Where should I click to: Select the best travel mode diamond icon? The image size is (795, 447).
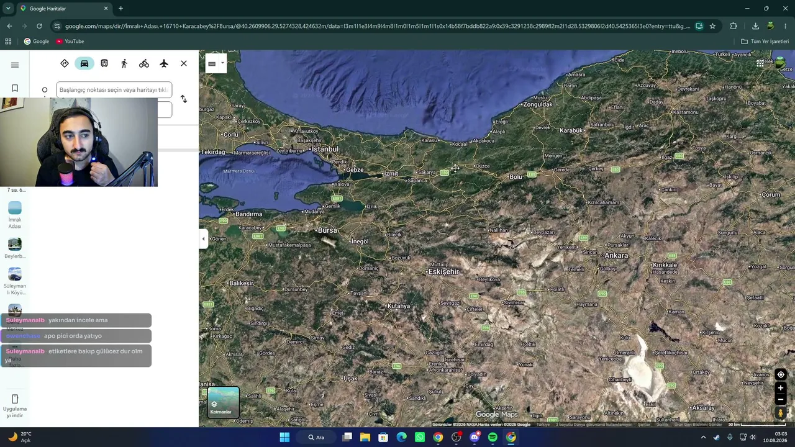tap(65, 63)
